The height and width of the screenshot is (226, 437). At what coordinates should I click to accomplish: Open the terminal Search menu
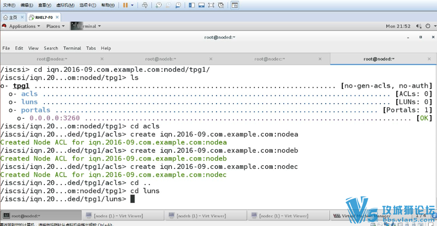click(51, 48)
